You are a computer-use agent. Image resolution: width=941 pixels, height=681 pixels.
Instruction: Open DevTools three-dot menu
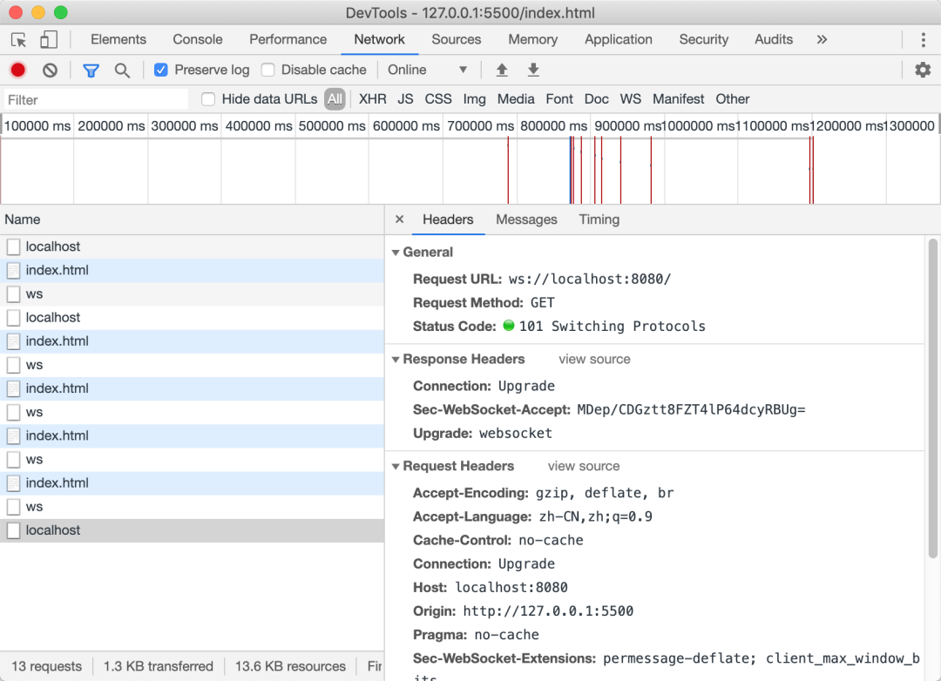point(923,39)
